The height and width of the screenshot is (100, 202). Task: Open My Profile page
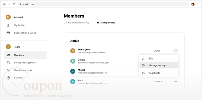19,25
